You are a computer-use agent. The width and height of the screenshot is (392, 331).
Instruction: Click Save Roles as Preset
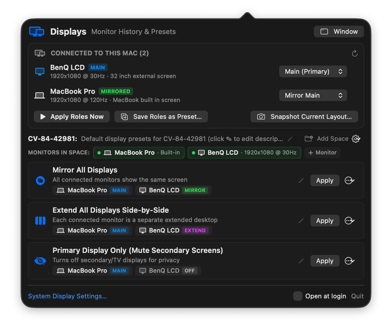pos(161,117)
